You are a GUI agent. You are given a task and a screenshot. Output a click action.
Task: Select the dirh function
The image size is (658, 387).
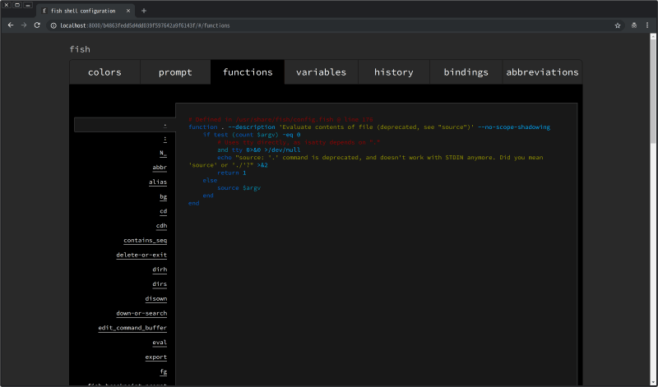pos(160,270)
